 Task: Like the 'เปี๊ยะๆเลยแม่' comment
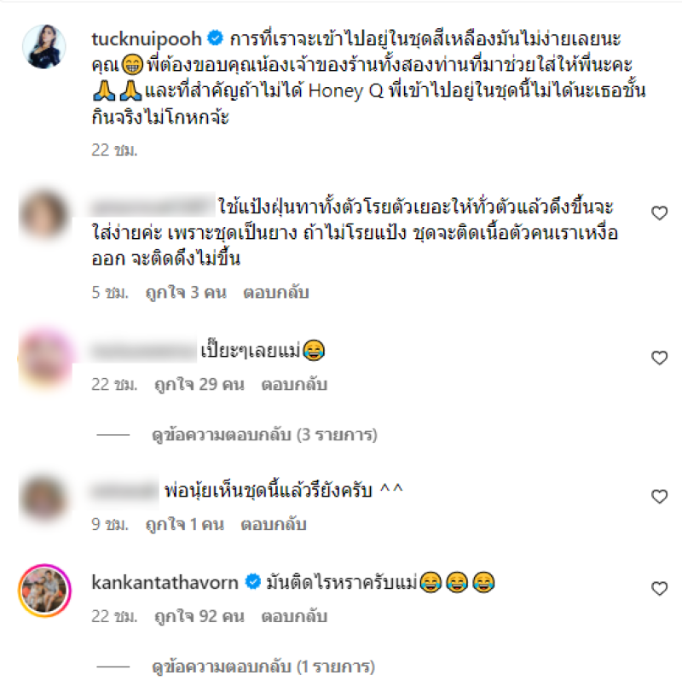pyautogui.click(x=659, y=358)
